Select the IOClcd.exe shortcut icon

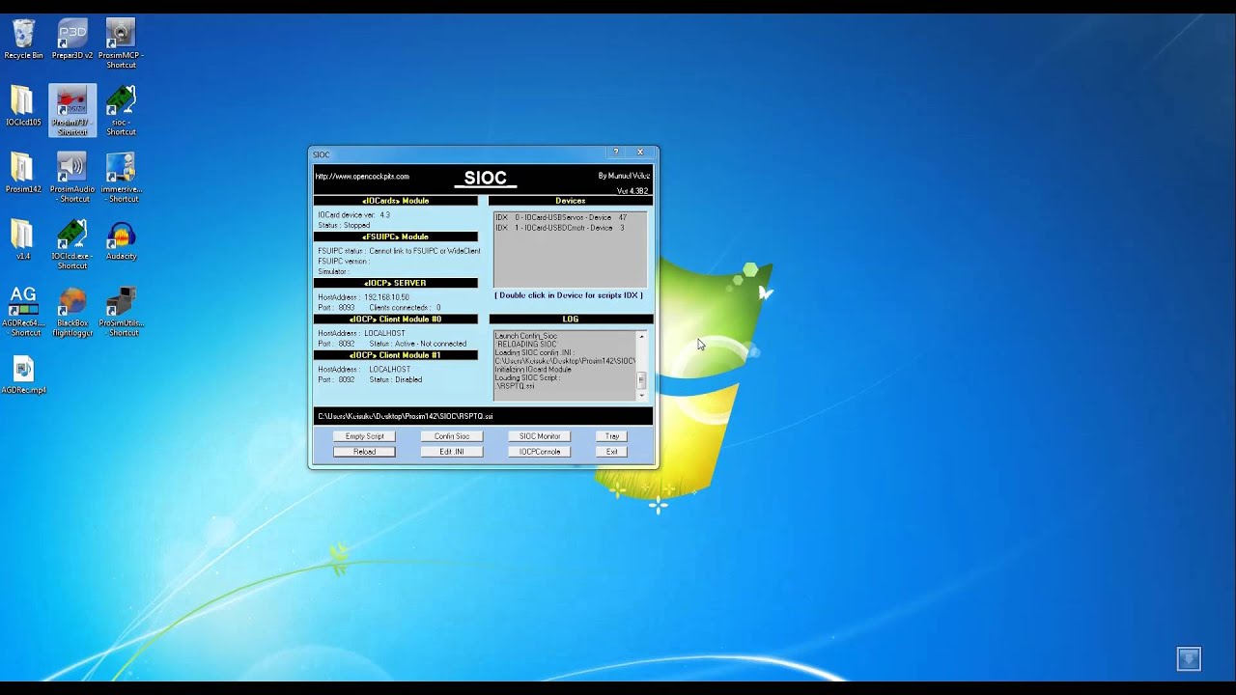tap(72, 245)
